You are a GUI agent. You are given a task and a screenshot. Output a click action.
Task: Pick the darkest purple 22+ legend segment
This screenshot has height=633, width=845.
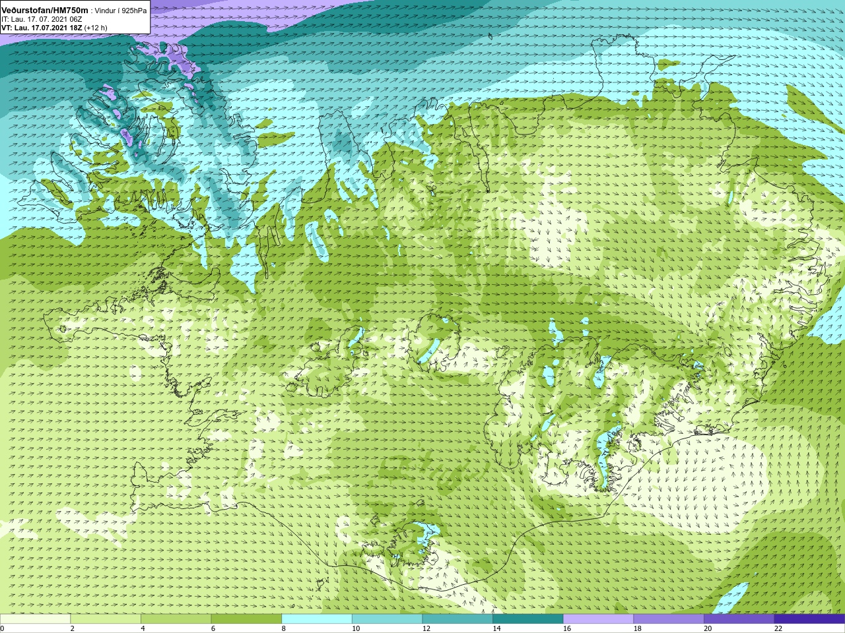pyautogui.click(x=809, y=618)
